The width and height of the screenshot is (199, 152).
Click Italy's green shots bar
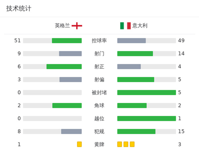pos(135,54)
